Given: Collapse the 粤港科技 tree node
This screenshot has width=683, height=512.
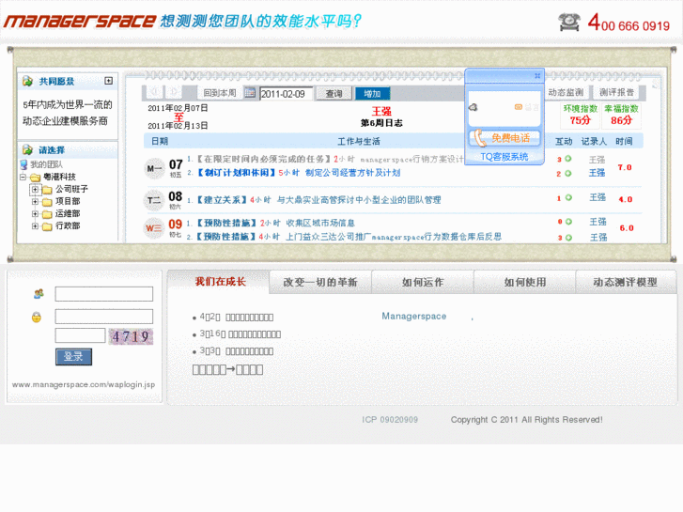Looking at the screenshot, I should (23, 177).
